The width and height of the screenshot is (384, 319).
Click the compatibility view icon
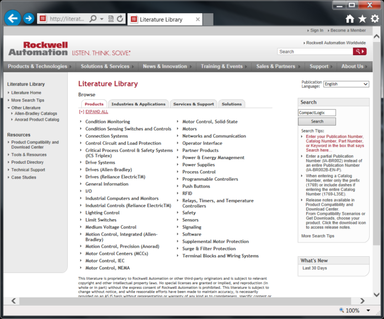pos(111,19)
